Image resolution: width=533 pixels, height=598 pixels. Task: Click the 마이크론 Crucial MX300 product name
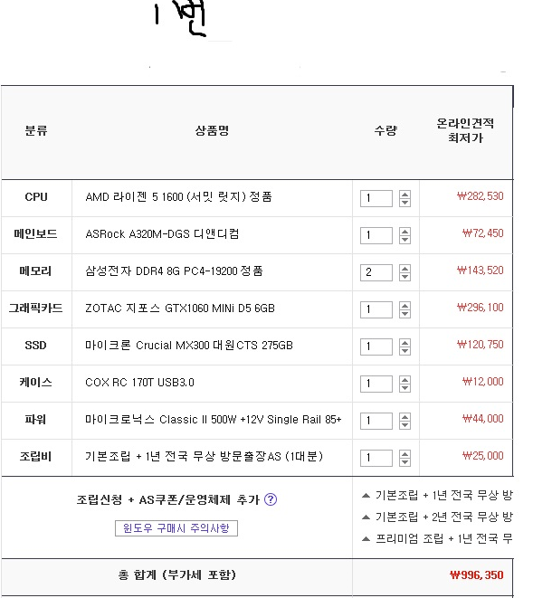click(189, 346)
